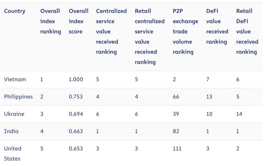Click the Ukraine country cell

tap(14, 114)
